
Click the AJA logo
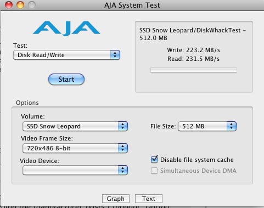(66, 28)
